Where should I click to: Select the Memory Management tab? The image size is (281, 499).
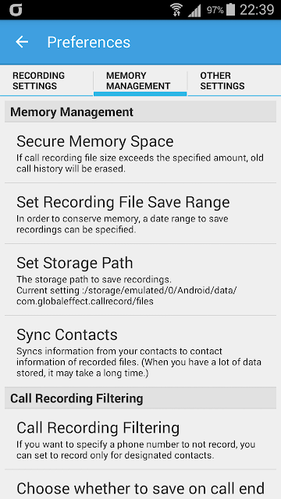(140, 80)
